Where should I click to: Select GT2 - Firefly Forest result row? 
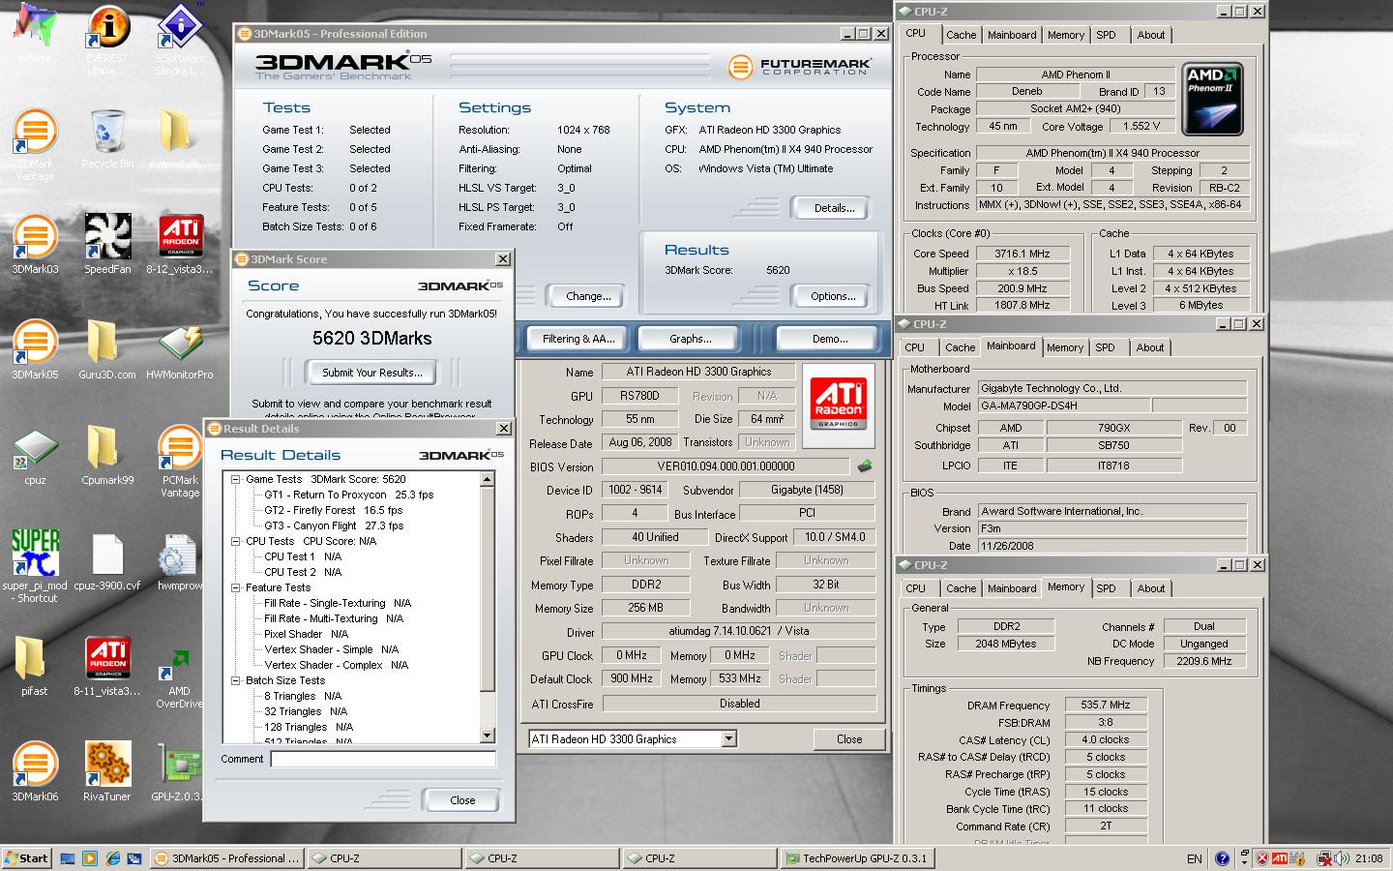click(334, 510)
